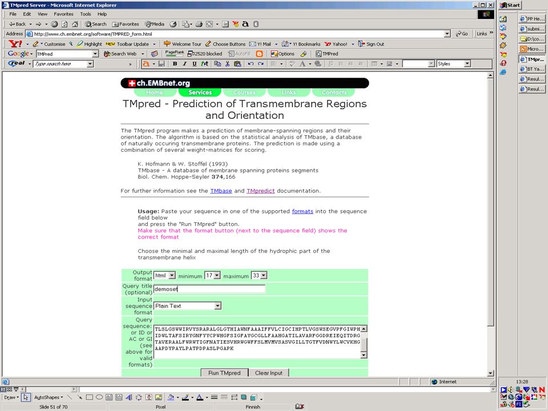Open the Media pane button
The width and height of the screenshot is (548, 411).
(x=155, y=24)
